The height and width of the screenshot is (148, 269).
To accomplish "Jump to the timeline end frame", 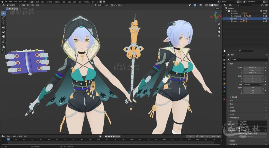I will pyautogui.click(x=119, y=136).
